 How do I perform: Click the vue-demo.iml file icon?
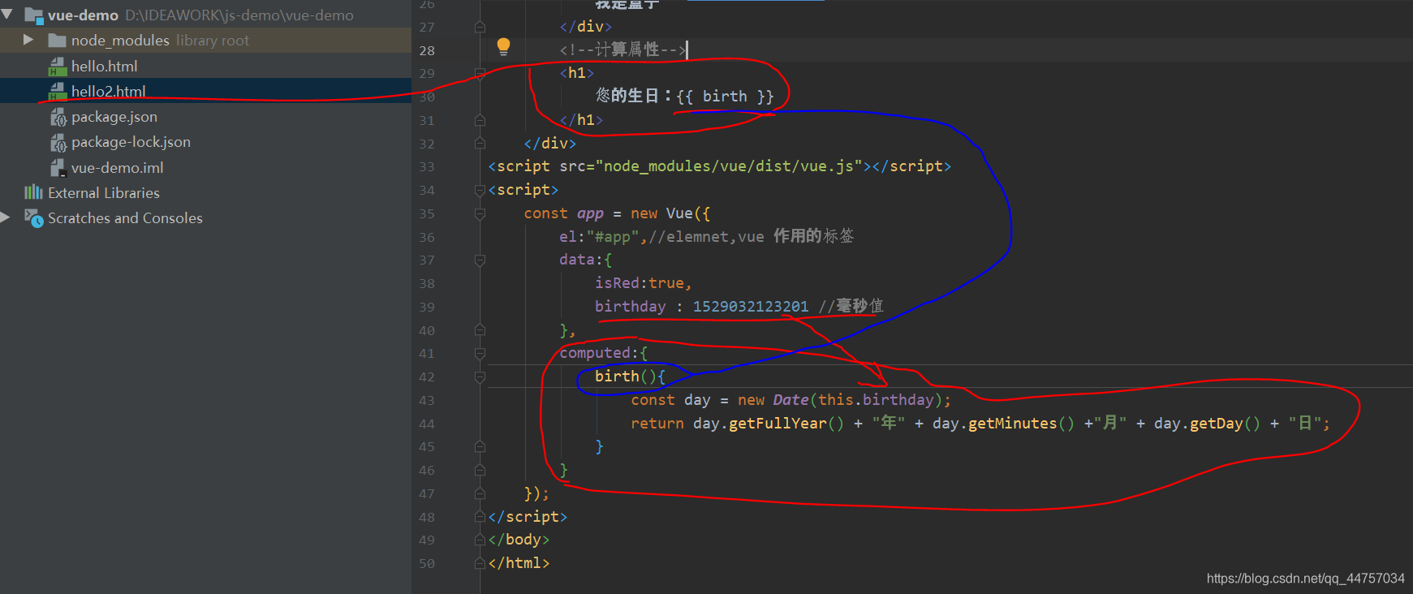(x=58, y=167)
